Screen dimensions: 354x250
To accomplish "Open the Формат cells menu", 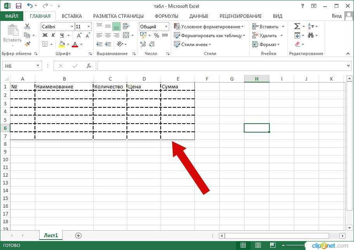I will [266, 45].
